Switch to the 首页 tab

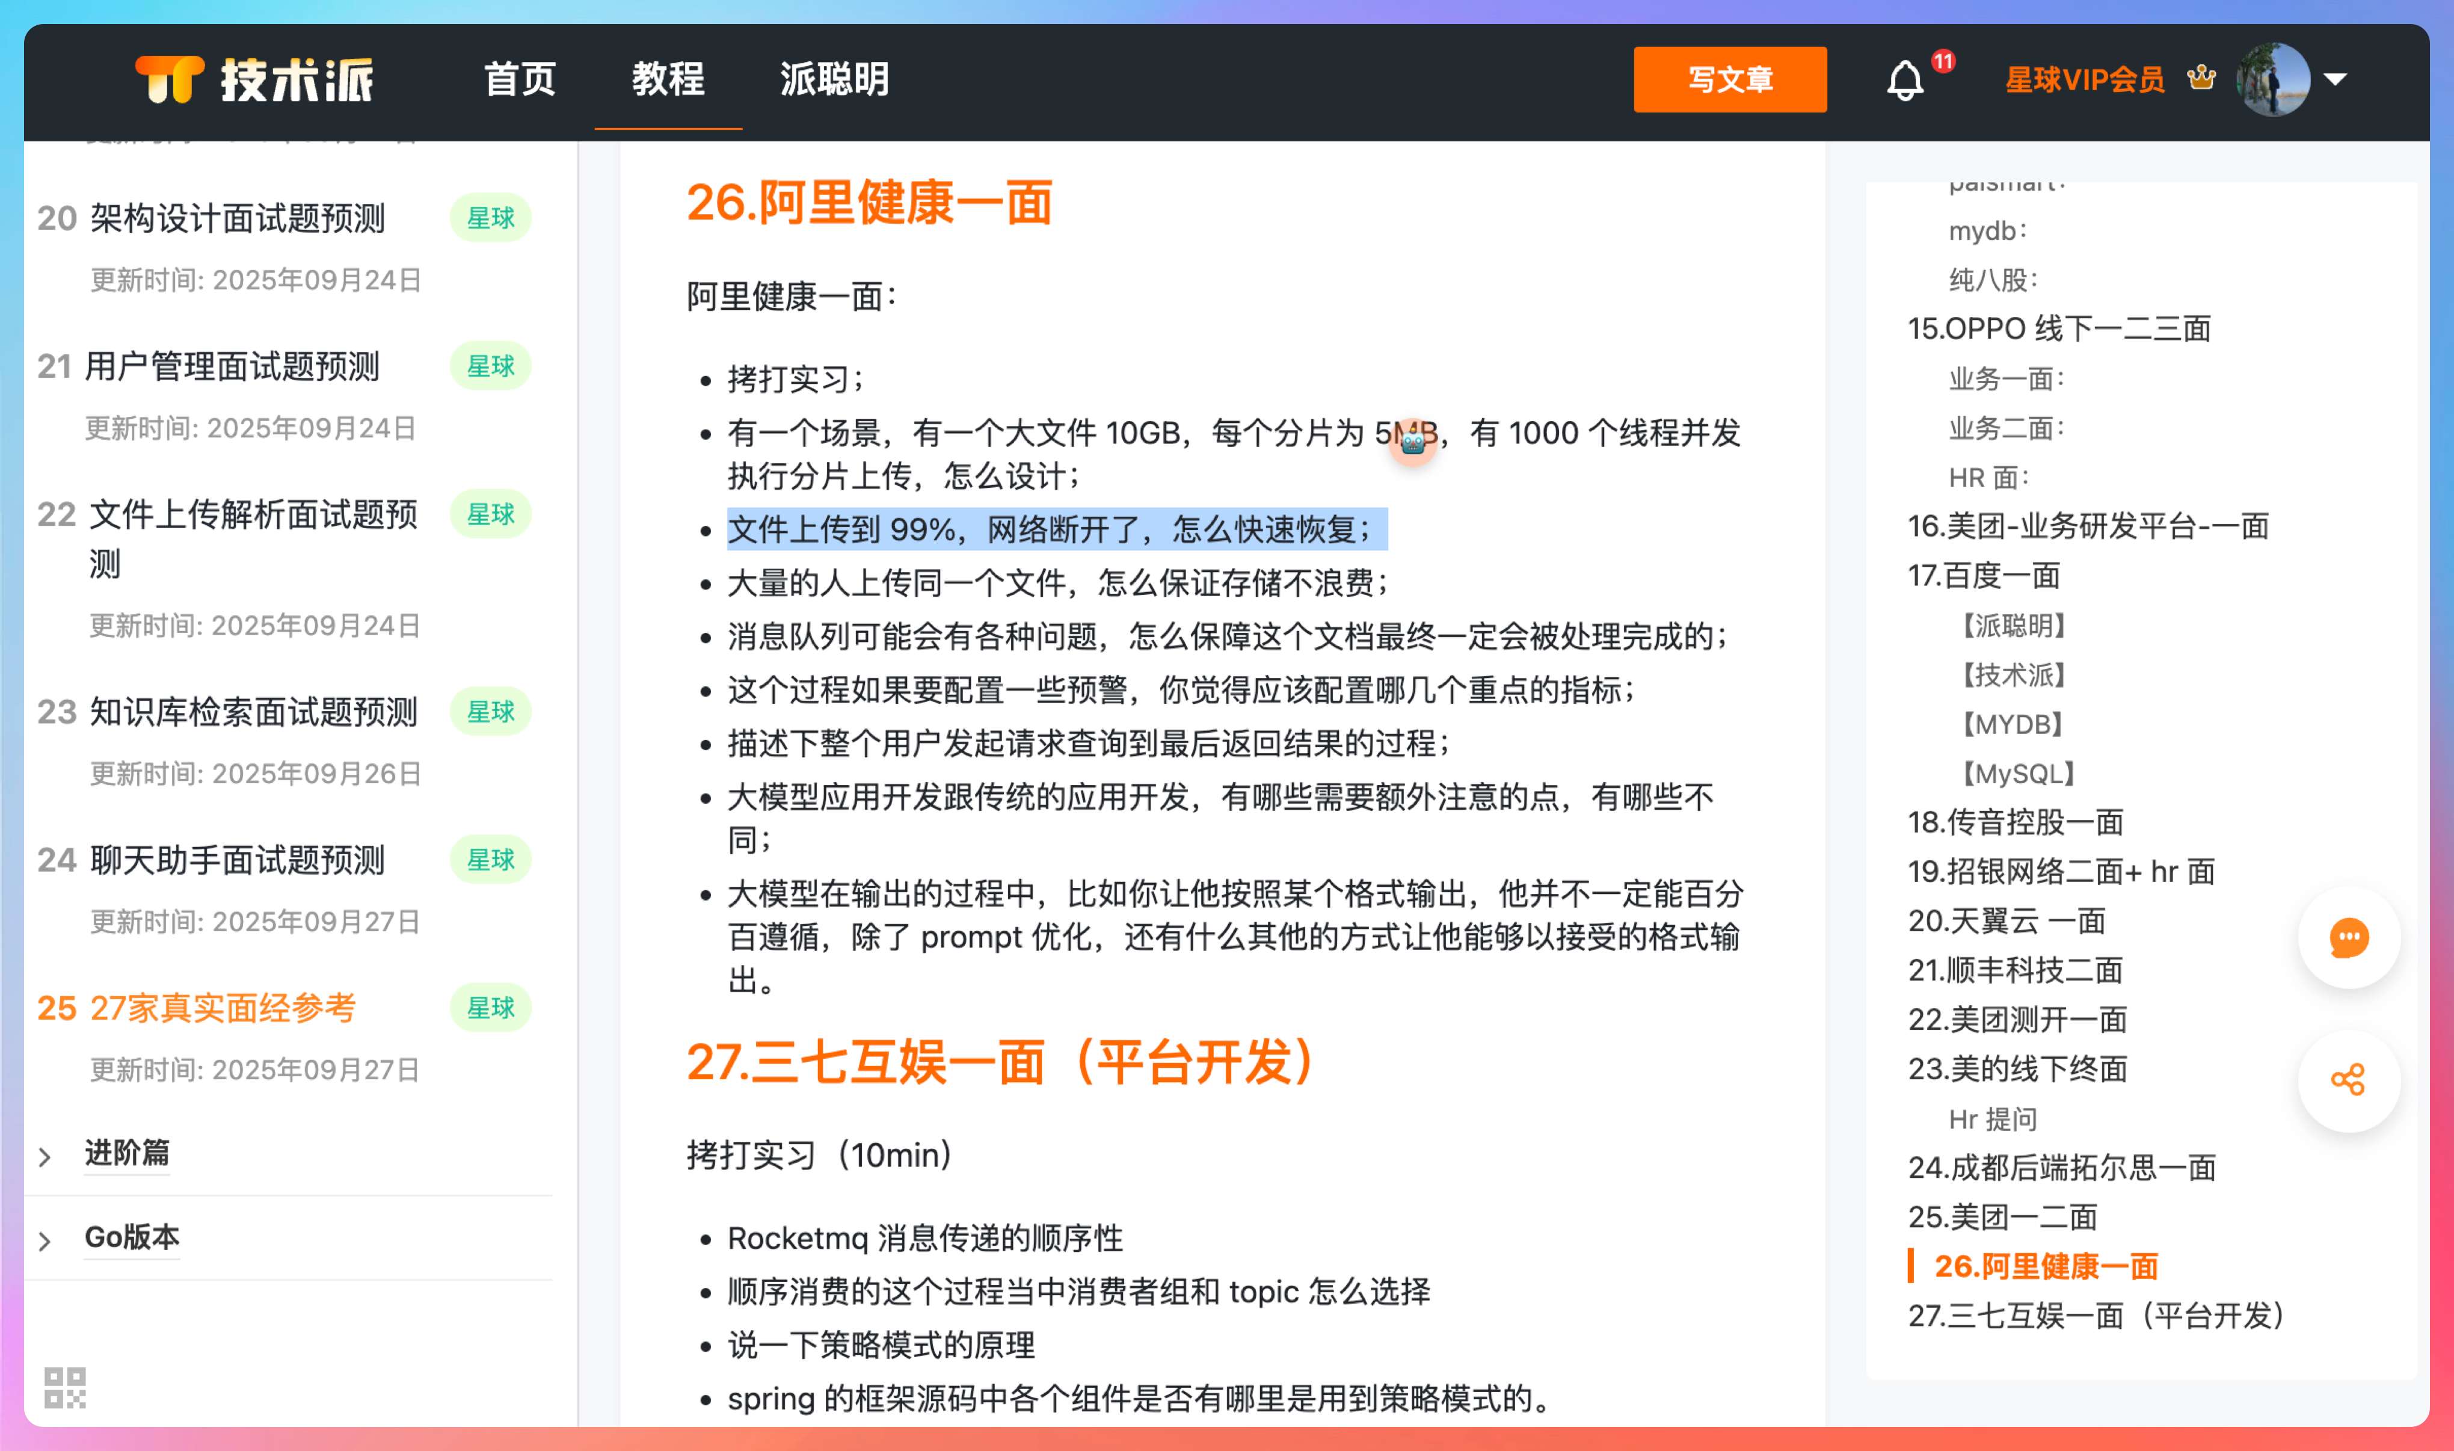click(x=519, y=79)
